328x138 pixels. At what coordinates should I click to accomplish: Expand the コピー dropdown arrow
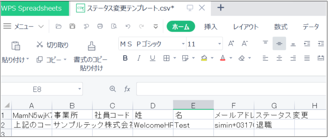click(x=65, y=60)
